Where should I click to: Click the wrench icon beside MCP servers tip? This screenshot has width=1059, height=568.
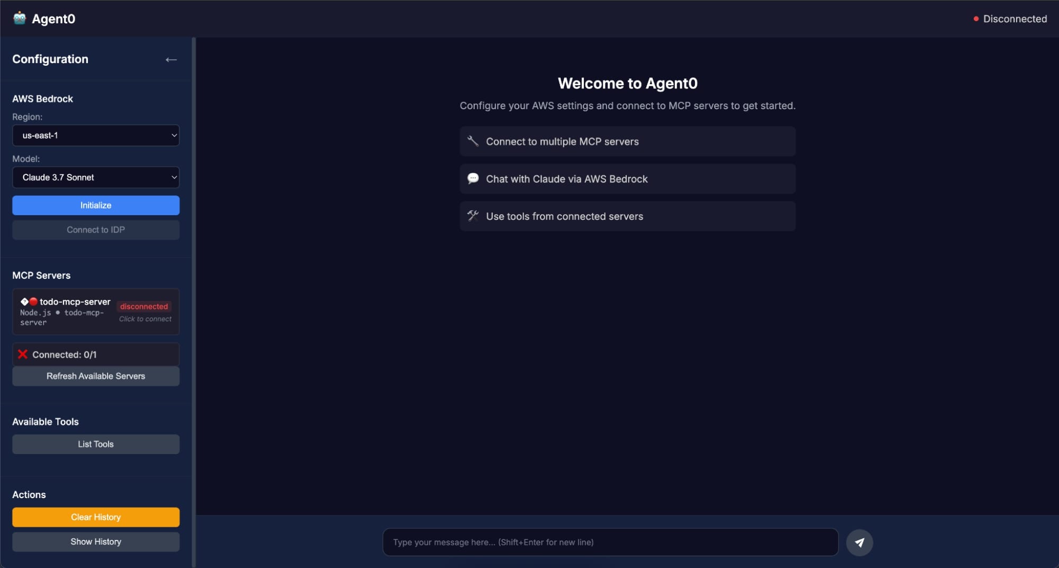(x=473, y=141)
